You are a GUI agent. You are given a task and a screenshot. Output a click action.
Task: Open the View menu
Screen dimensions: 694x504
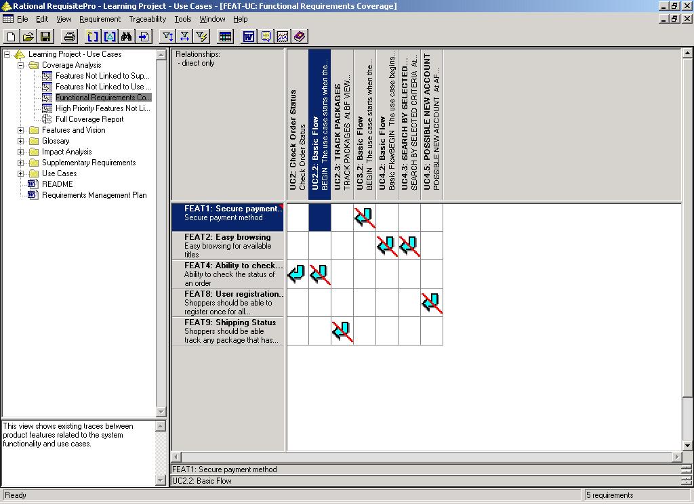pos(64,19)
